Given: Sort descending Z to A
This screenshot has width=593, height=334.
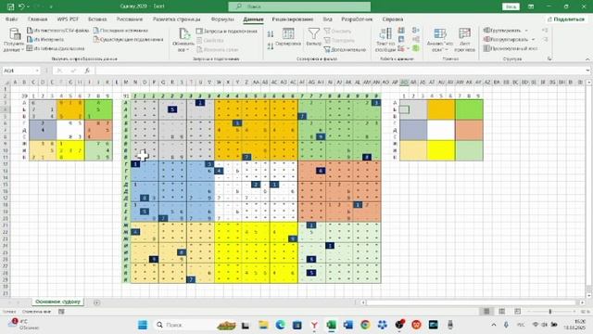Looking at the screenshot, I should [x=271, y=46].
